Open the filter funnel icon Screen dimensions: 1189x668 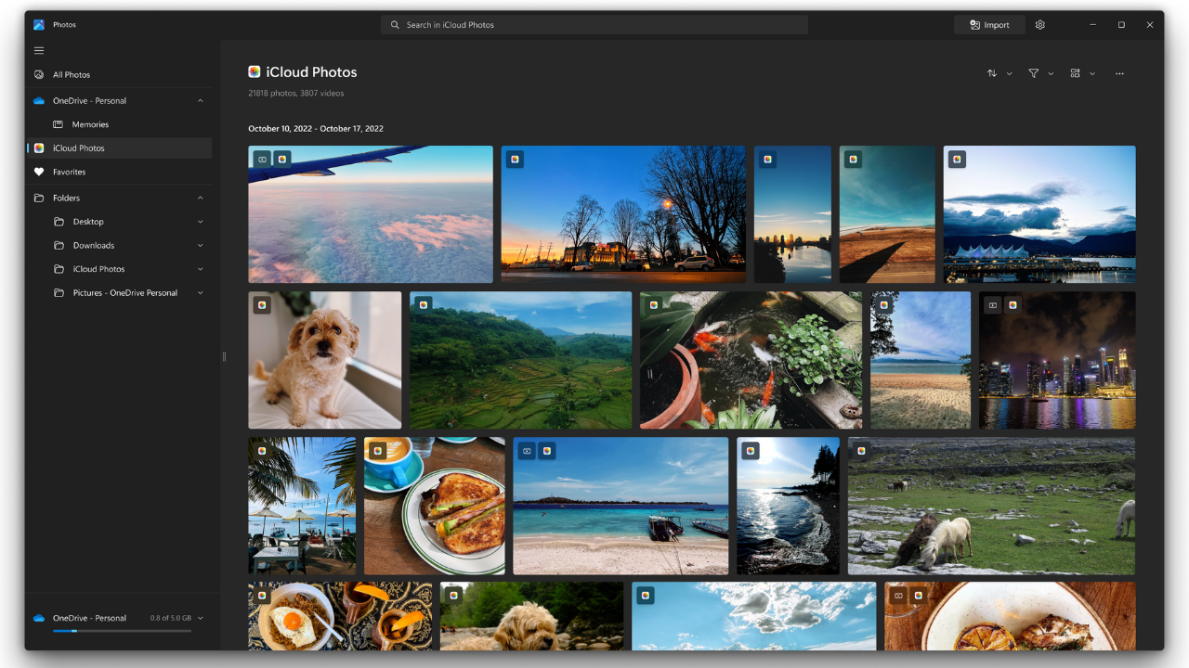[x=1033, y=73]
